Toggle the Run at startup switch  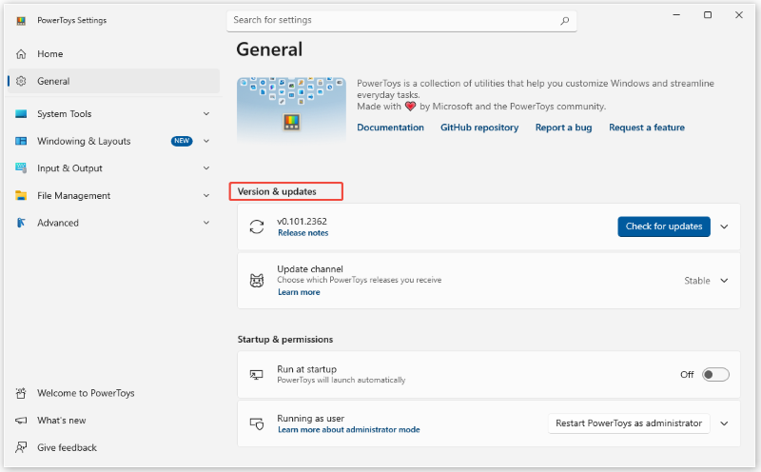pyautogui.click(x=715, y=374)
